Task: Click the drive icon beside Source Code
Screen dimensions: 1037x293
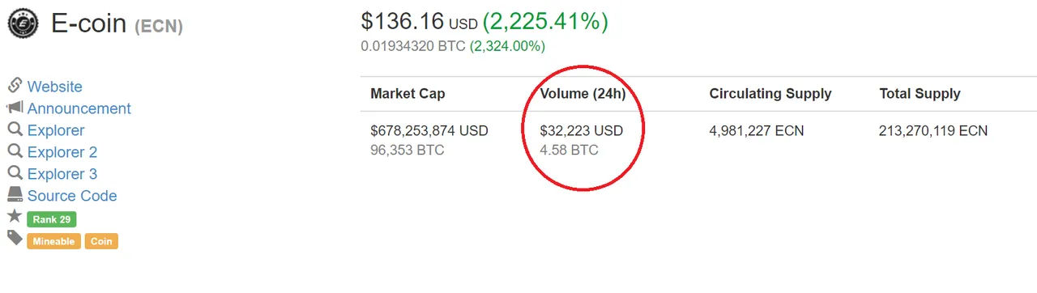Action: tap(15, 195)
